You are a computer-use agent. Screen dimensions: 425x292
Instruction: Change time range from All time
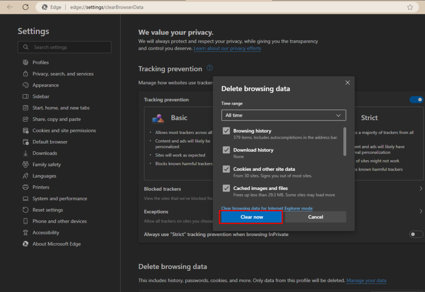point(283,115)
